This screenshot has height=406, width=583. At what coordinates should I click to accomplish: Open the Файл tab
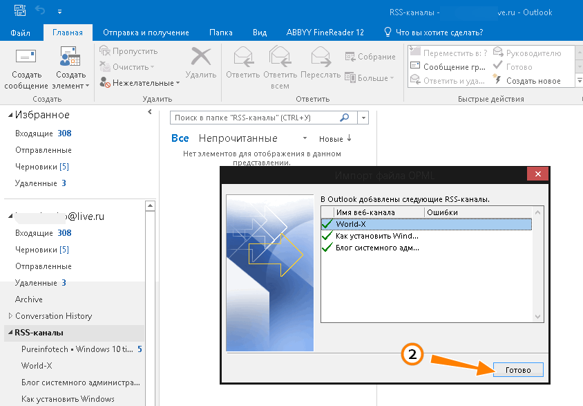[21, 33]
